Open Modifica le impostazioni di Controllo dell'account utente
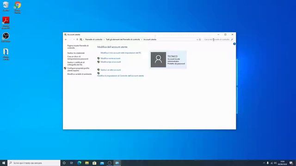Viewport: 296px width, 166px height. point(120,76)
